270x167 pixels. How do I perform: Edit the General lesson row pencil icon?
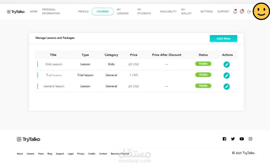click(227, 87)
